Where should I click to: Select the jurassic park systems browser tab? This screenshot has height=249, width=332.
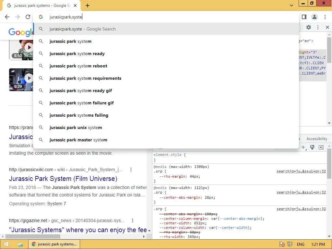pyautogui.click(x=41, y=6)
